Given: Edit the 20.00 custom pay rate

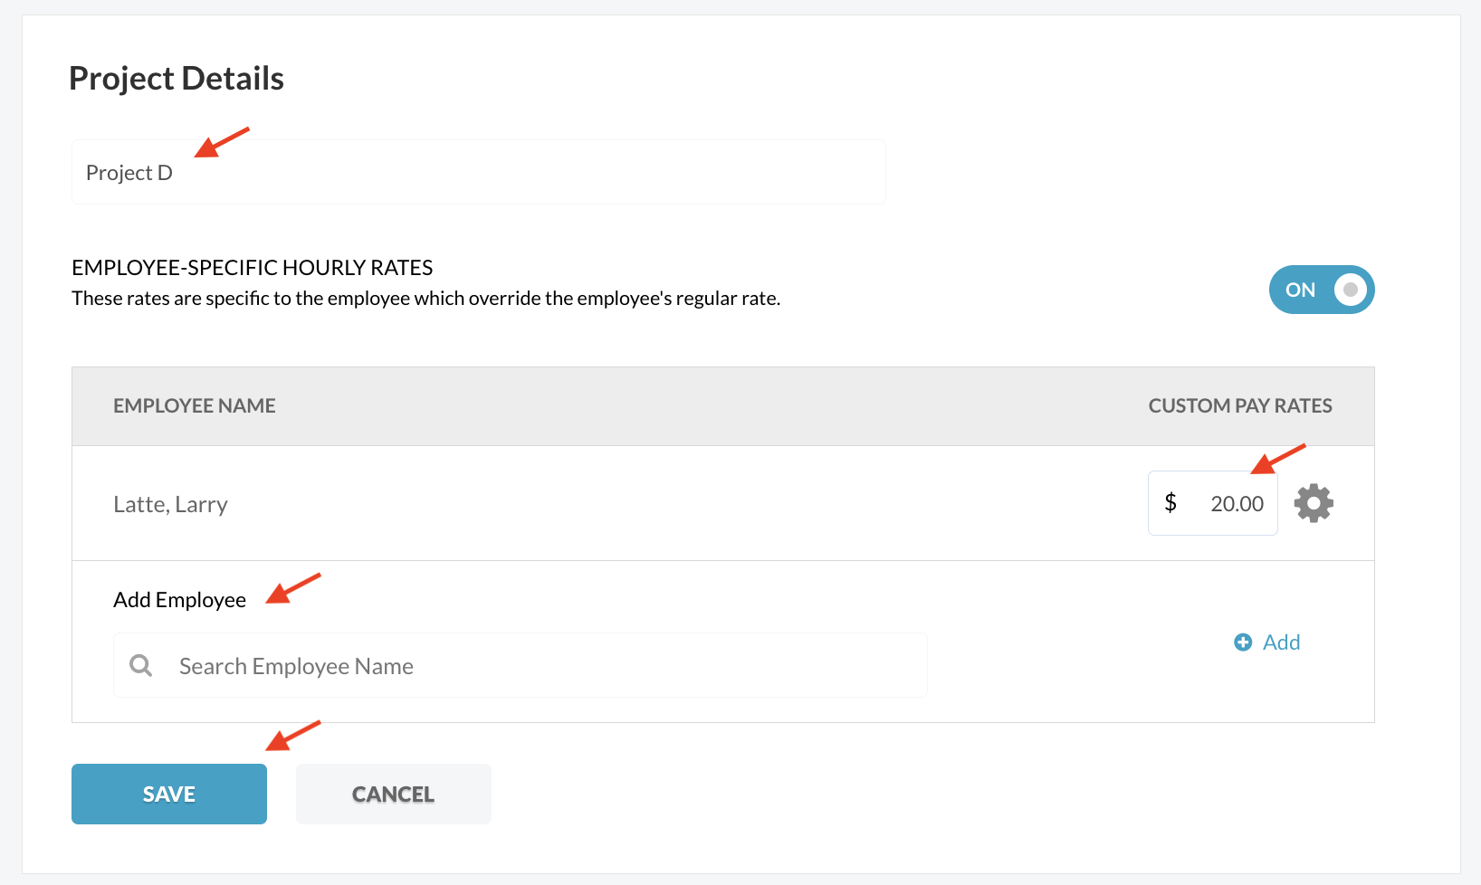Looking at the screenshot, I should click(x=1213, y=503).
